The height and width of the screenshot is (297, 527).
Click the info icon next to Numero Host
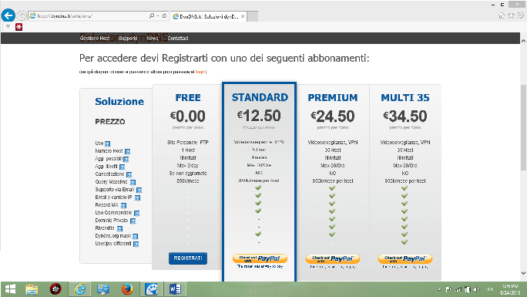coord(127,151)
